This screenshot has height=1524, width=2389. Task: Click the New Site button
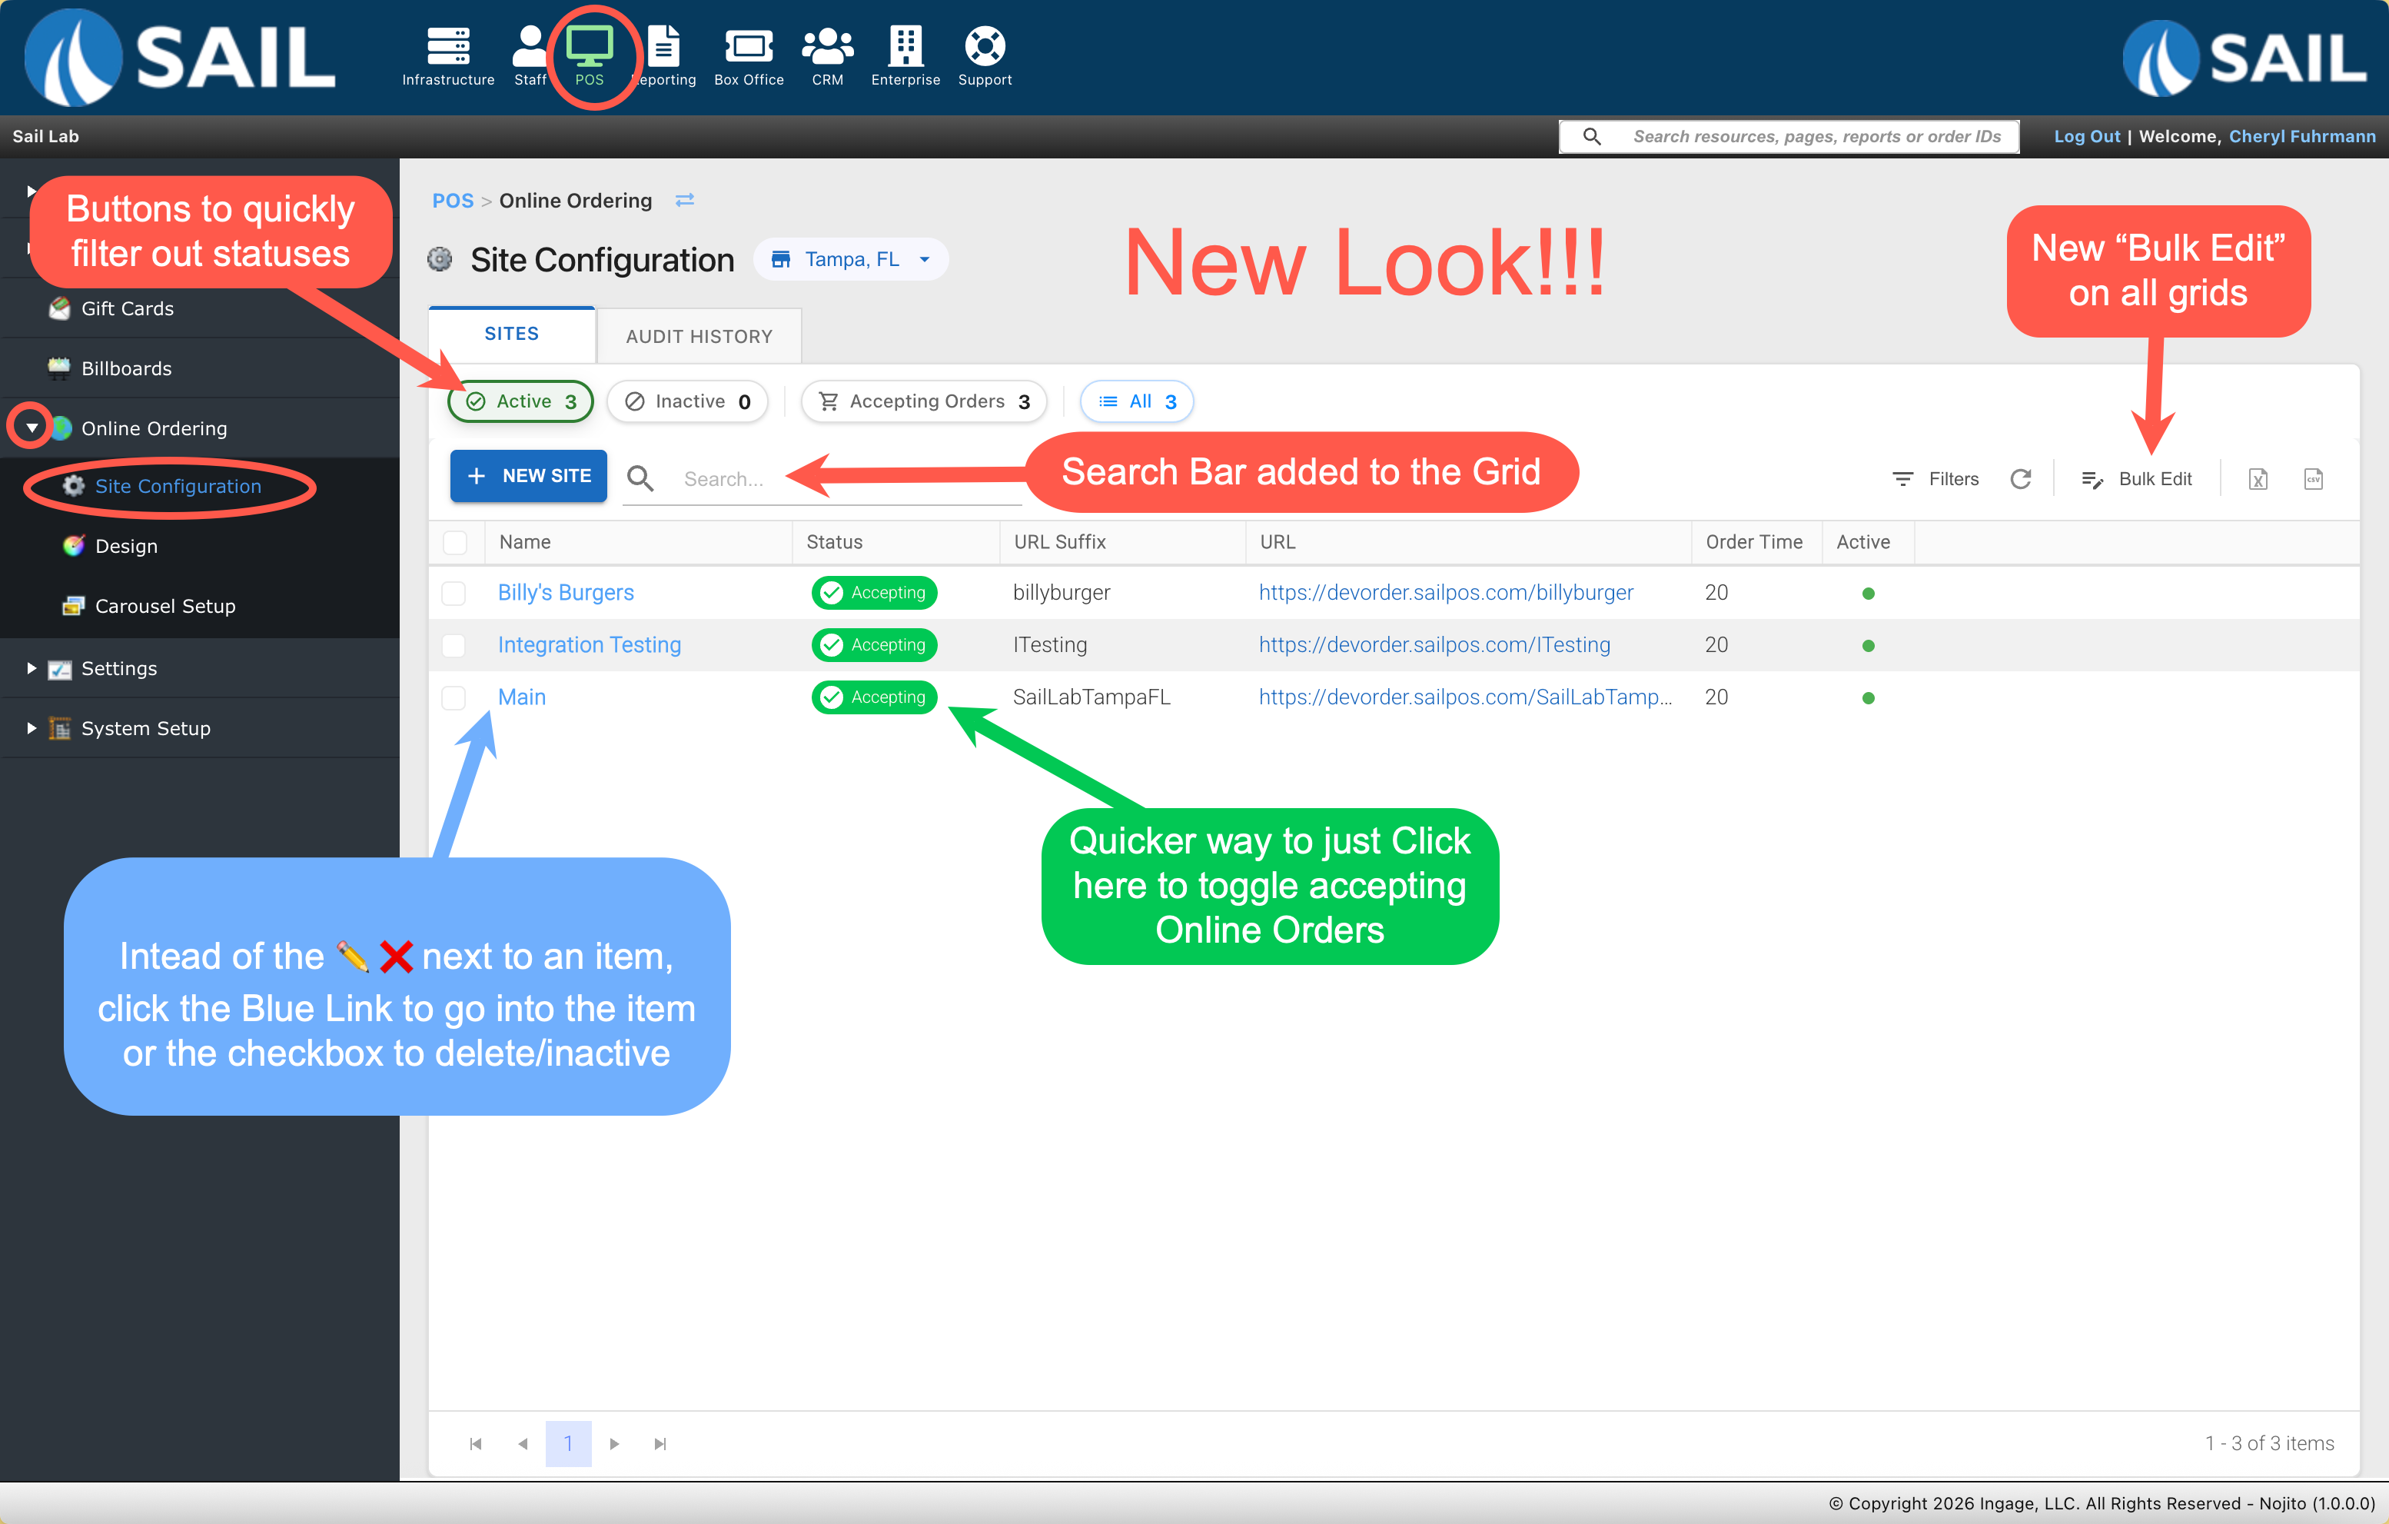pos(528,476)
